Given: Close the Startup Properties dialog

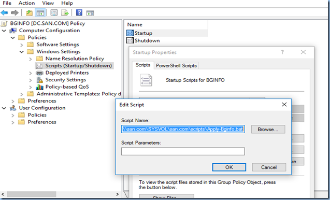Looking at the screenshot, I should coord(303,52).
